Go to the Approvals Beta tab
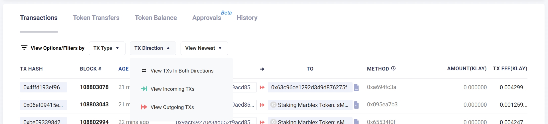Viewport: 548px width, 124px height. (x=207, y=18)
